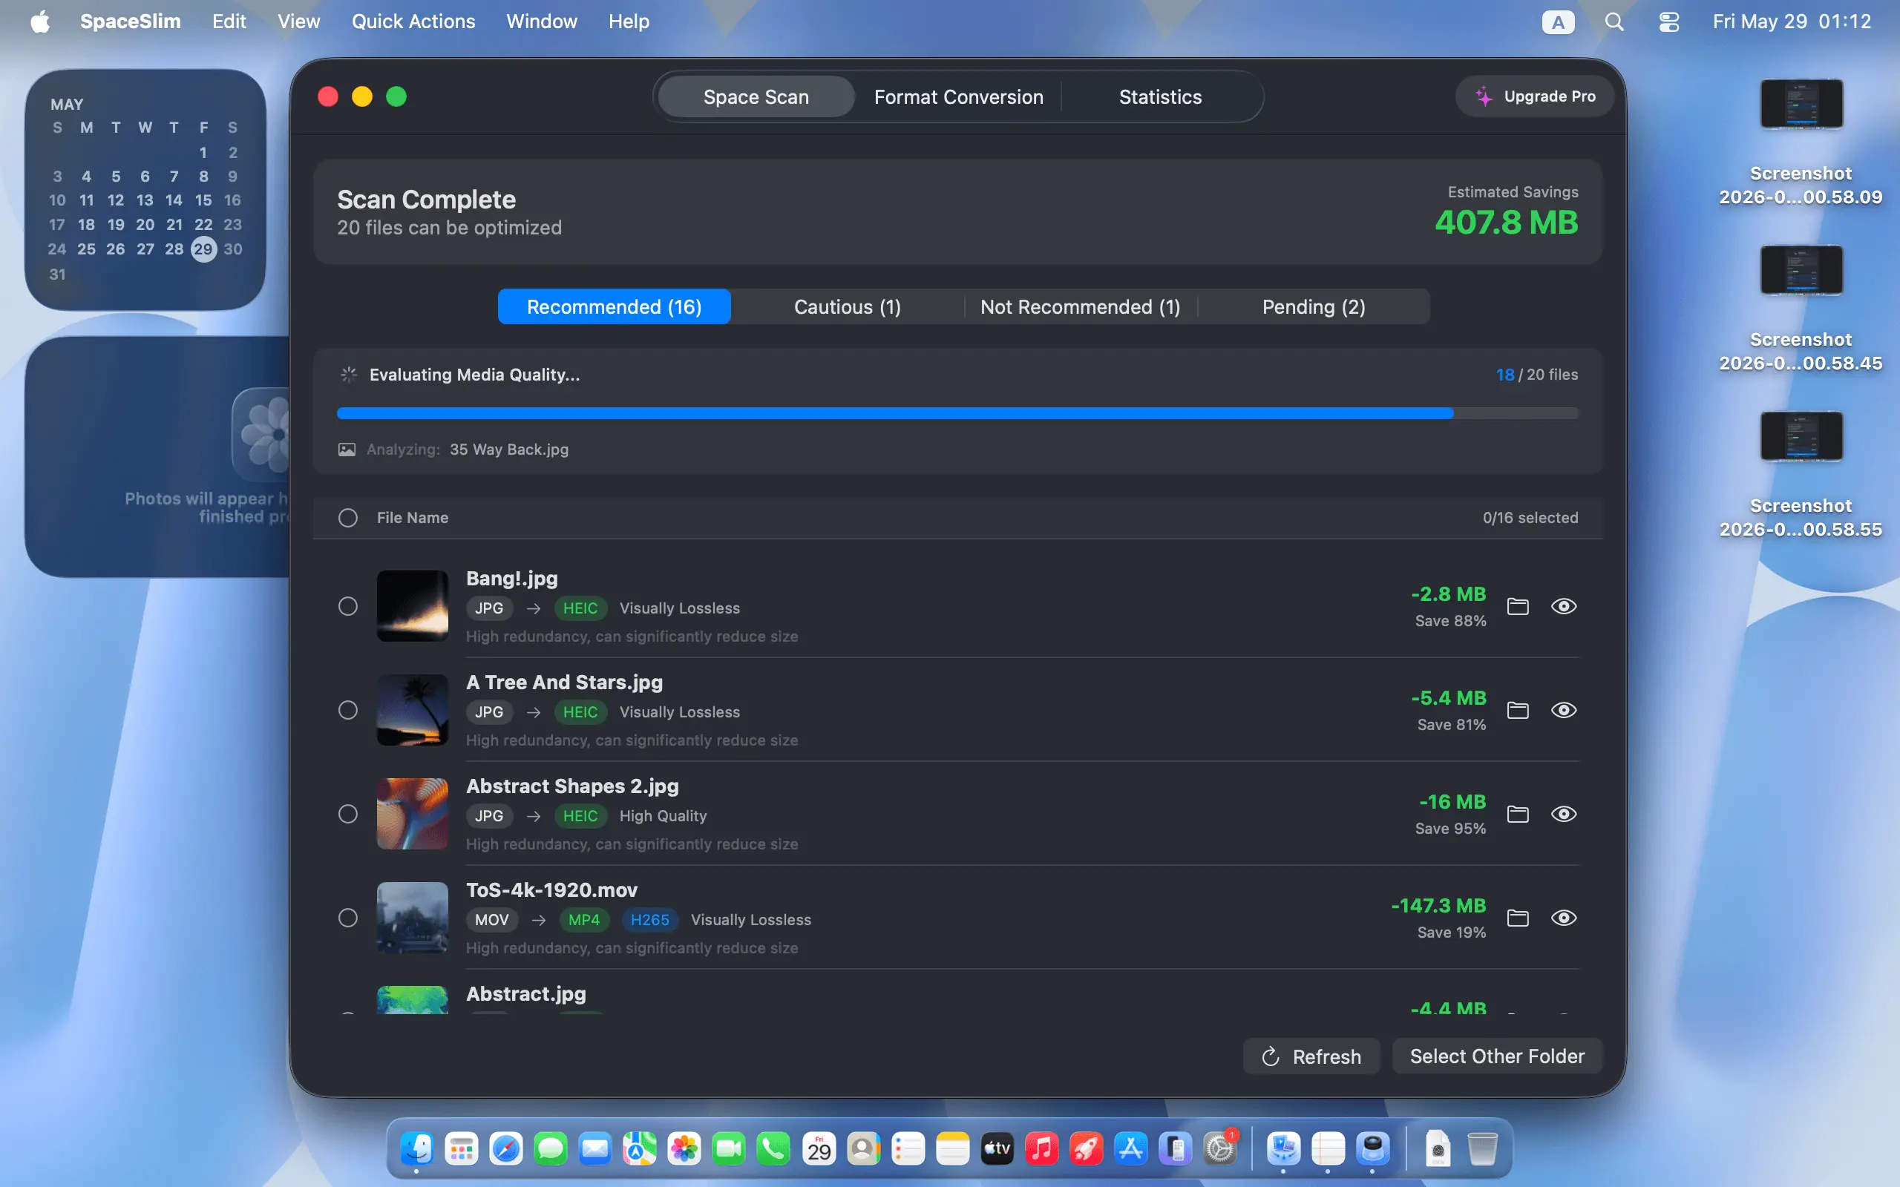Show Abstract Shapes 2.jpg in its folder
The width and height of the screenshot is (1900, 1187).
(x=1518, y=814)
